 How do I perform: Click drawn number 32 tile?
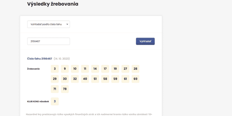(x=75, y=79)
